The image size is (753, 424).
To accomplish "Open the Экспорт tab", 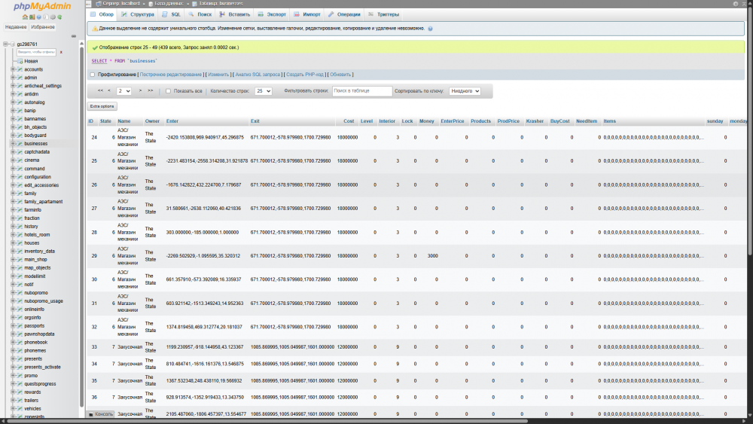I will [273, 14].
